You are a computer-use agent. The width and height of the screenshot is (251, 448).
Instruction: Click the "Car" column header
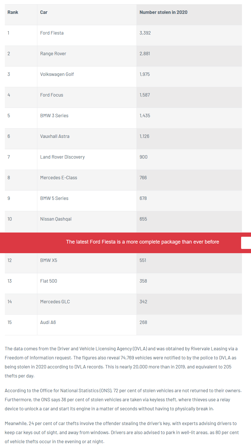44,12
